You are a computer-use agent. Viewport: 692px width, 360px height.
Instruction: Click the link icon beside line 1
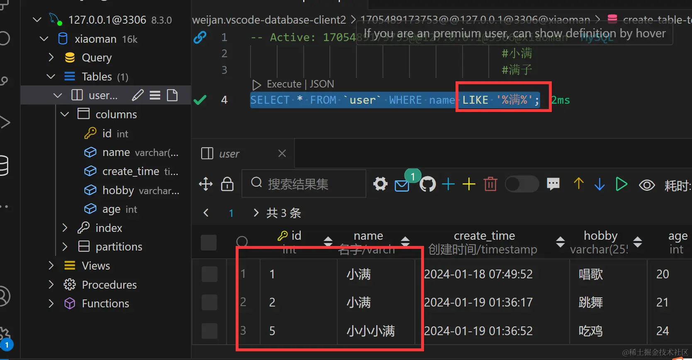pyautogui.click(x=200, y=37)
